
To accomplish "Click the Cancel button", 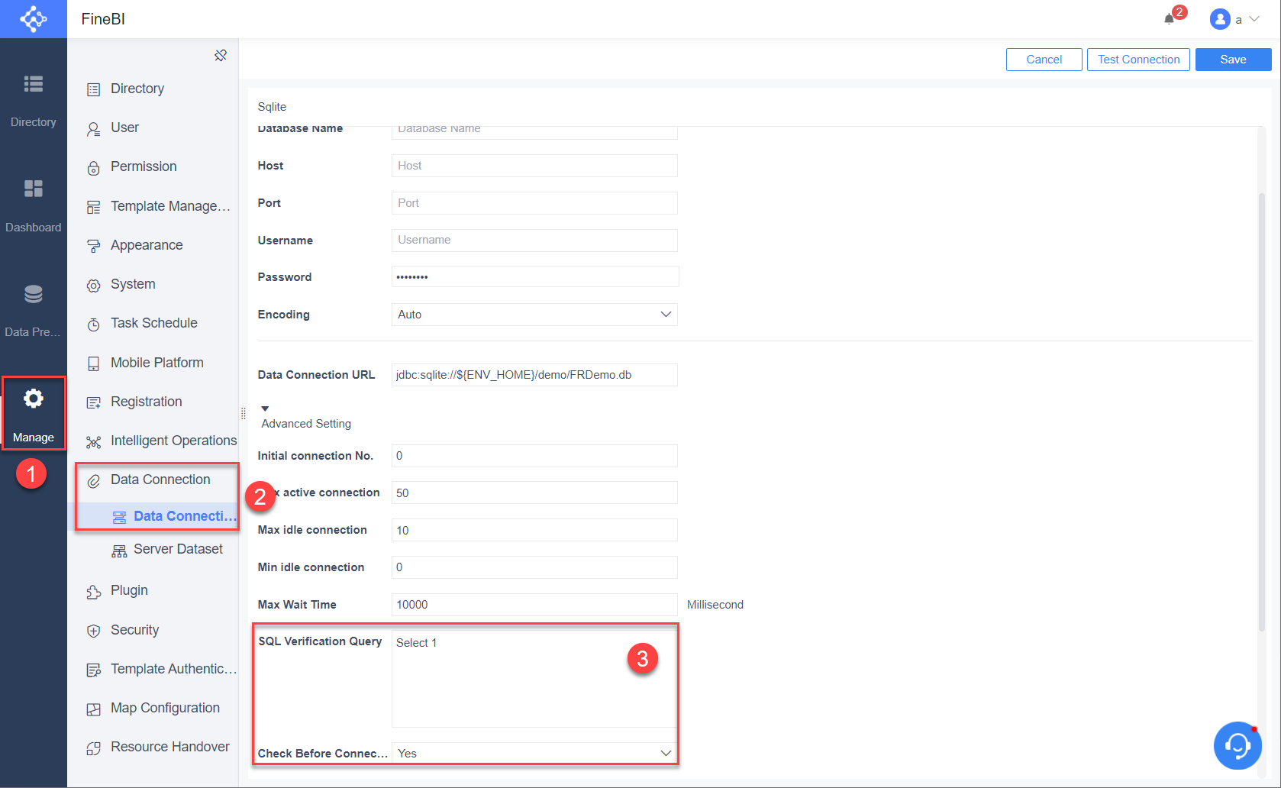I will click(x=1044, y=60).
